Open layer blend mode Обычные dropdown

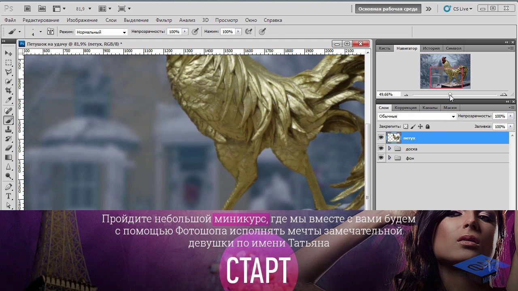point(417,116)
